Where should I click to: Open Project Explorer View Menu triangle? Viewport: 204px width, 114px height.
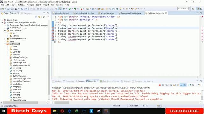pyautogui.click(x=48, y=17)
